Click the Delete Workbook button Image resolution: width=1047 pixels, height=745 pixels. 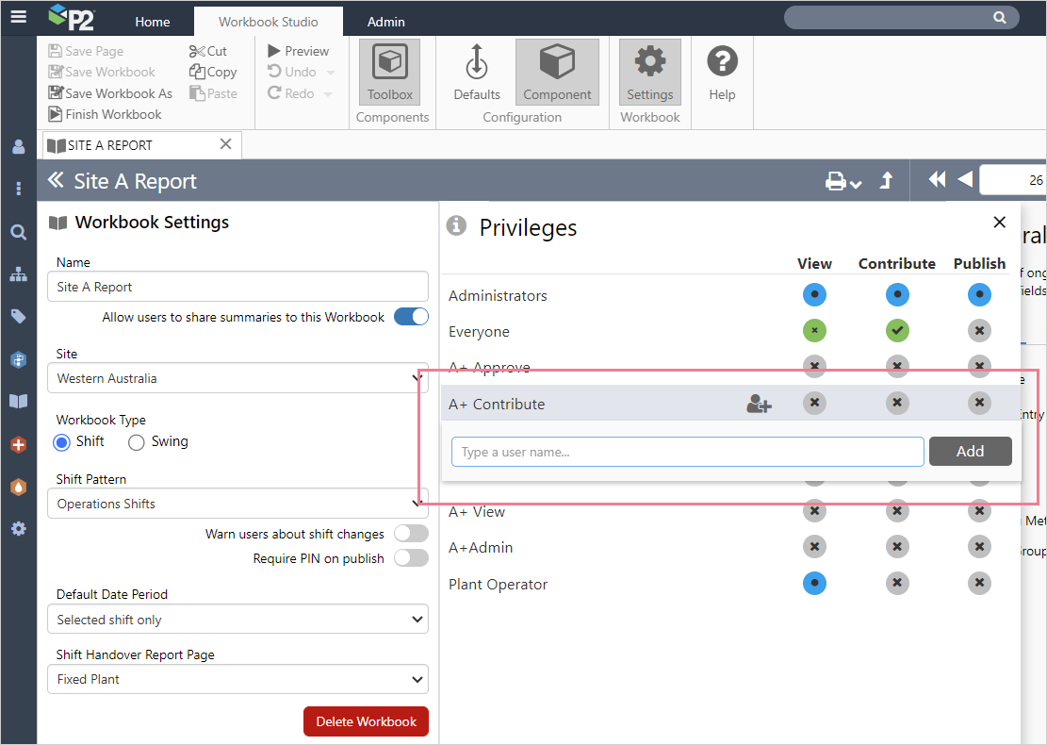click(366, 721)
